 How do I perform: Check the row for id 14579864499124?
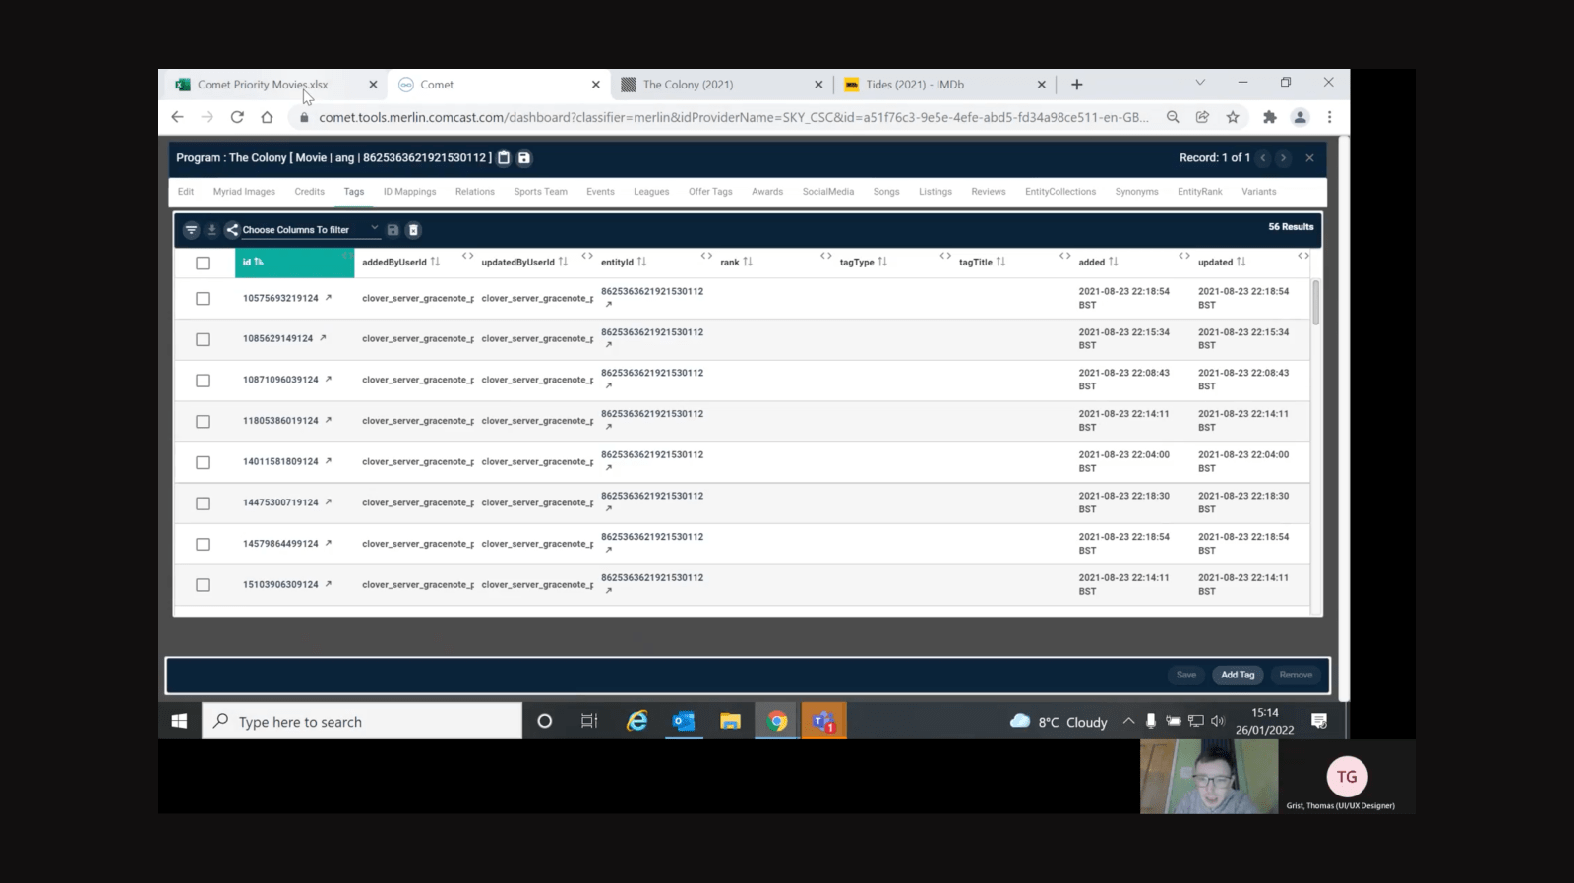[203, 544]
